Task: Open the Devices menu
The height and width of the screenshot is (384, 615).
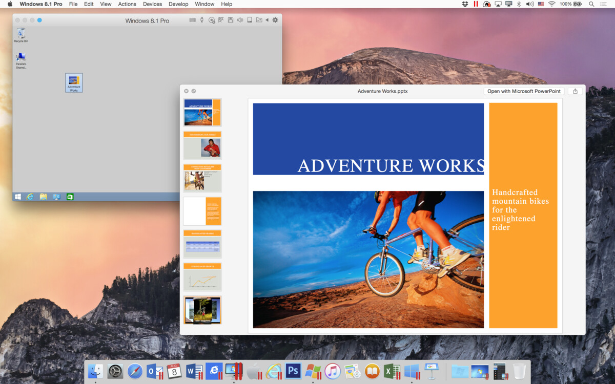Action: (x=152, y=4)
